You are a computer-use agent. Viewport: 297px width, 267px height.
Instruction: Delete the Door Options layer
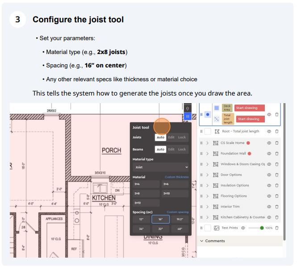pyautogui.click(x=277, y=175)
